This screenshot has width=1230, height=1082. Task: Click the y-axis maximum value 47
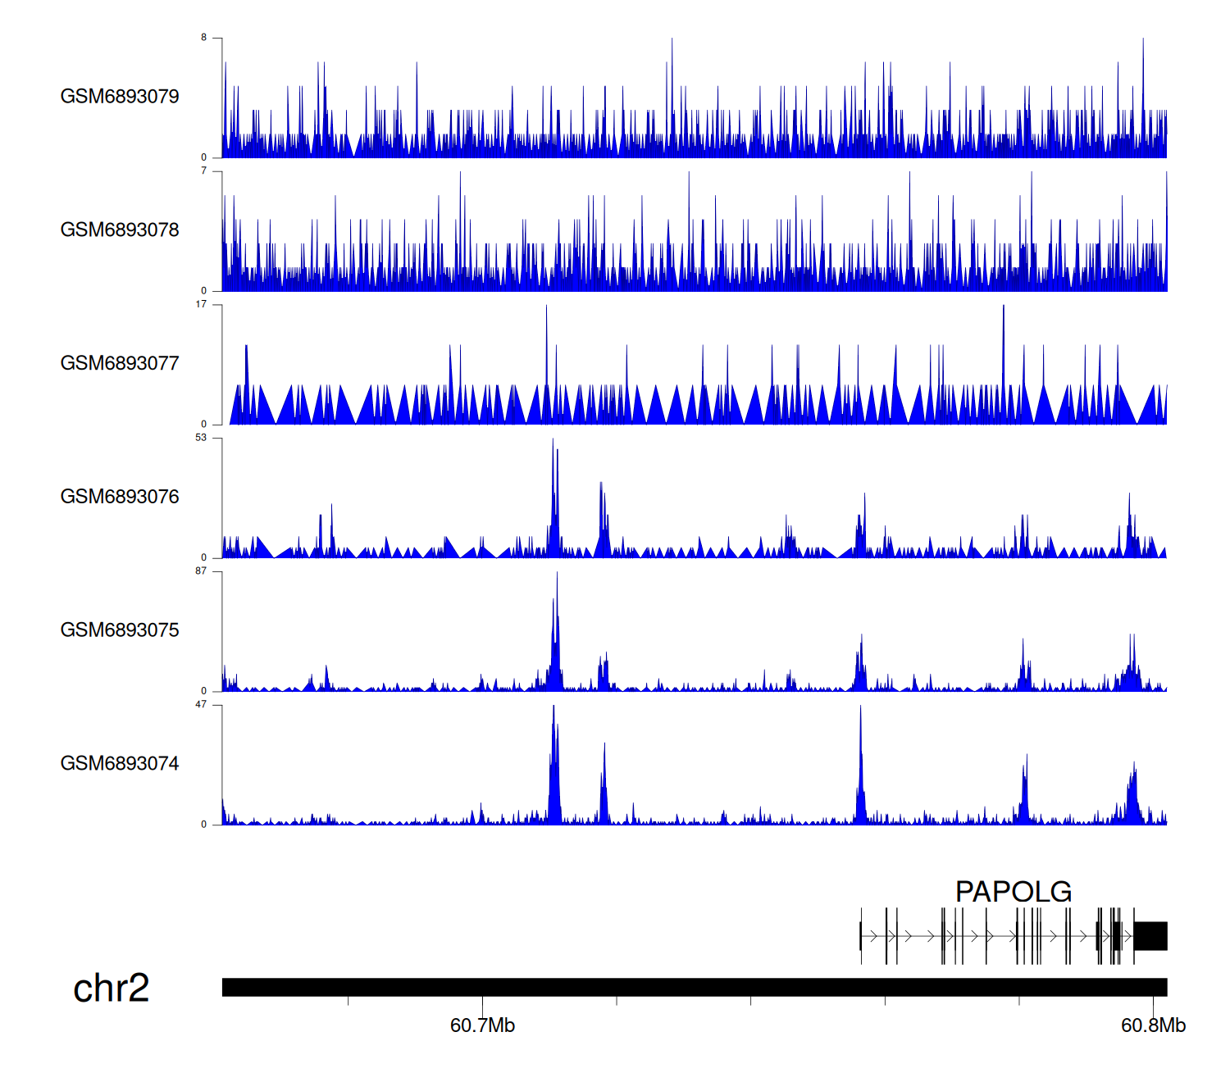(x=201, y=705)
